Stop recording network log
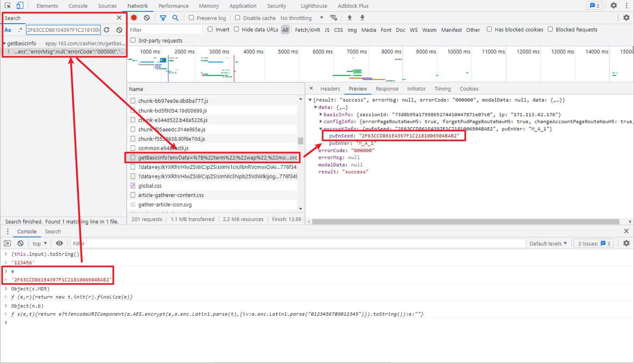 click(134, 18)
